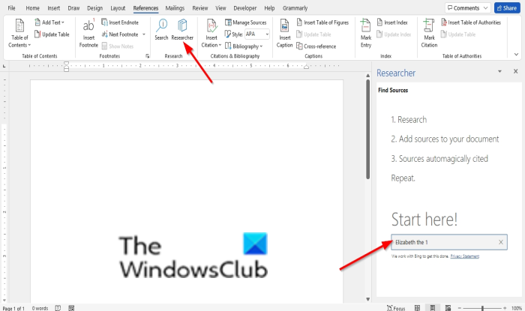This screenshot has width=525, height=311.
Task: Click the zoom slider handle
Action: click(482, 308)
